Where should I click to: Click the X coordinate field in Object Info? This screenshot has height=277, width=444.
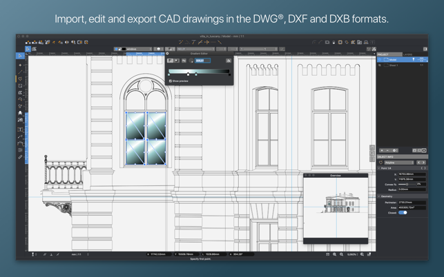click(x=412, y=174)
